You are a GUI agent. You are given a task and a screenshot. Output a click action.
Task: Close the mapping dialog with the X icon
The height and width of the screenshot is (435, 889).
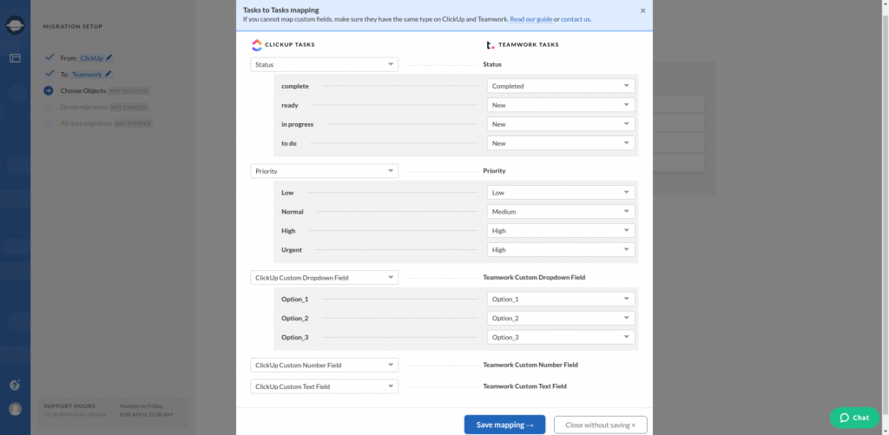[642, 10]
